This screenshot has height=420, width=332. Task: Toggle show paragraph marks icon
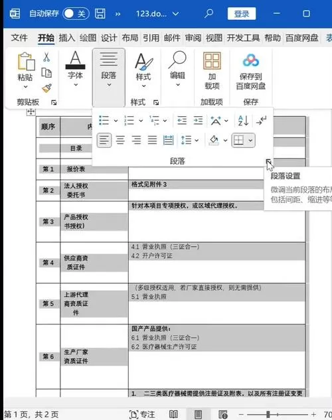click(x=261, y=121)
